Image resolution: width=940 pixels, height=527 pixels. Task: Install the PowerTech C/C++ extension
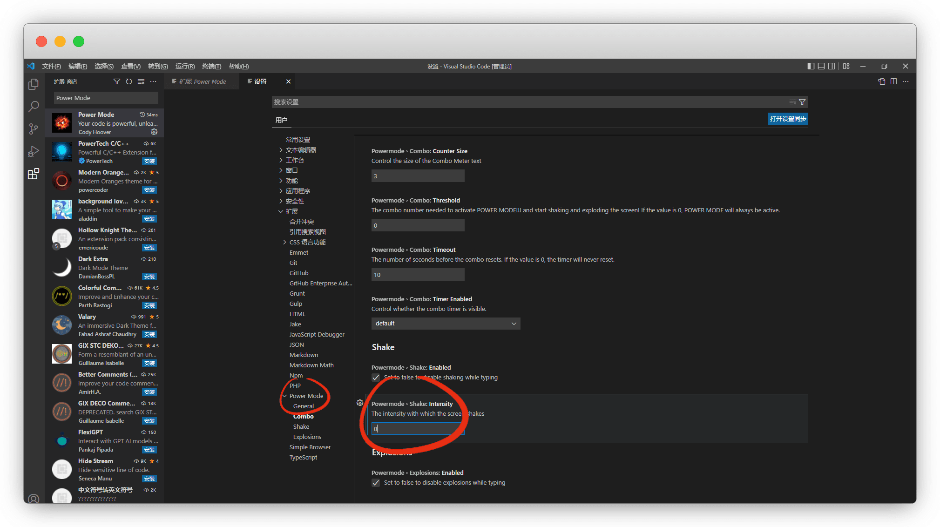pyautogui.click(x=149, y=161)
